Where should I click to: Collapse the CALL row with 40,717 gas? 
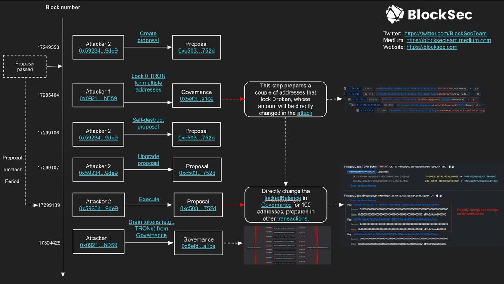coord(345,94)
